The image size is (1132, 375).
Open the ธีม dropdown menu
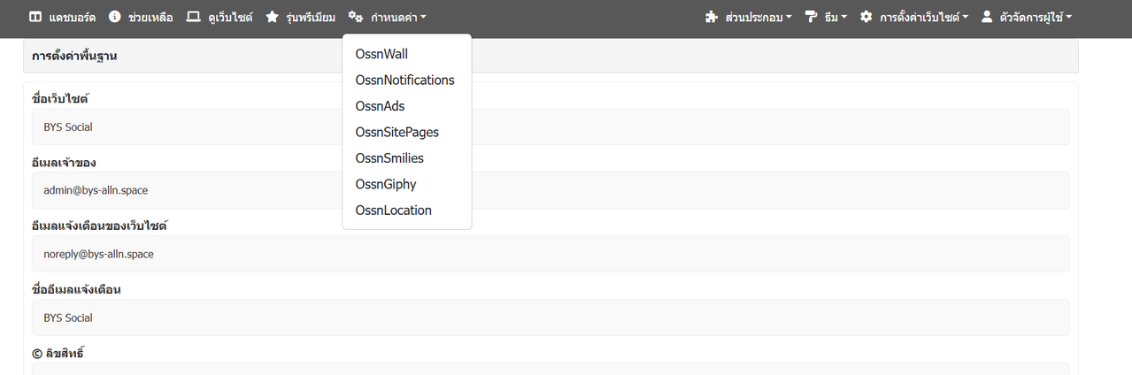[835, 17]
